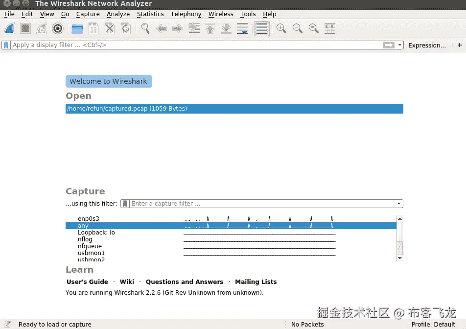Zoom in main window text
This screenshot has height=329, width=466.
point(281,28)
